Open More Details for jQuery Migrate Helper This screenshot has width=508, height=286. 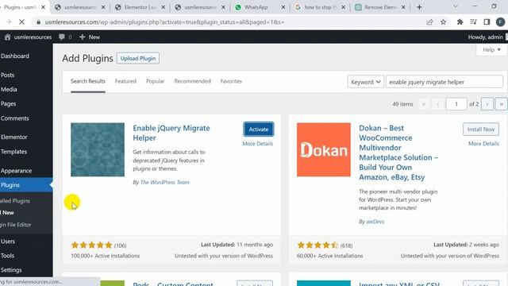point(257,144)
